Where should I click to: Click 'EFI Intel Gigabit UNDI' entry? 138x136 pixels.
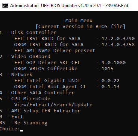click(47, 81)
